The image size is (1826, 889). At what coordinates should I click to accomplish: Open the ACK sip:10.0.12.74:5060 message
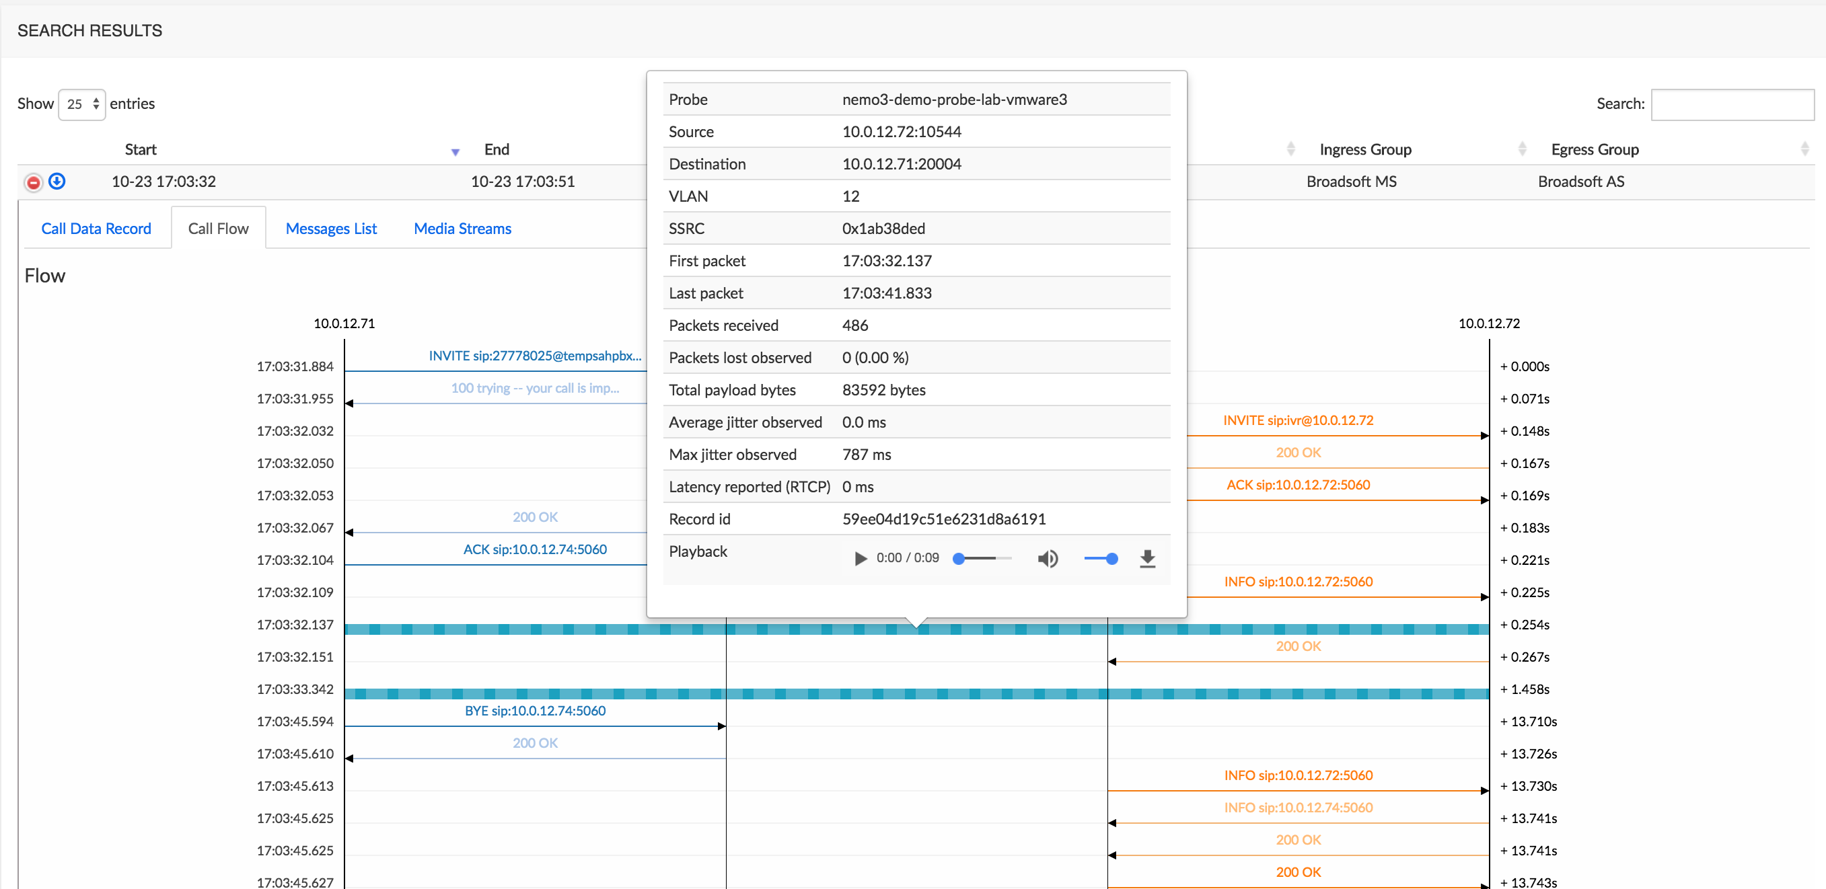coord(534,549)
